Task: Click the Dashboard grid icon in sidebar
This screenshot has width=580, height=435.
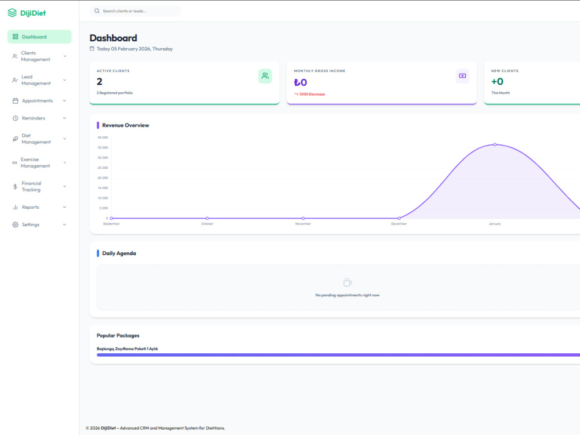Action: point(15,37)
